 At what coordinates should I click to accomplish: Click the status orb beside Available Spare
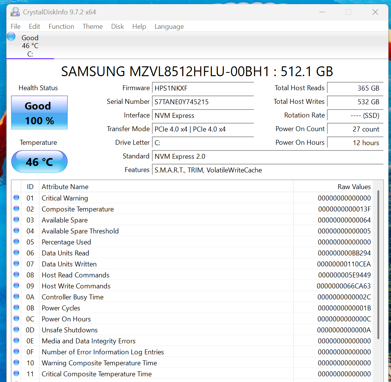pos(16,220)
